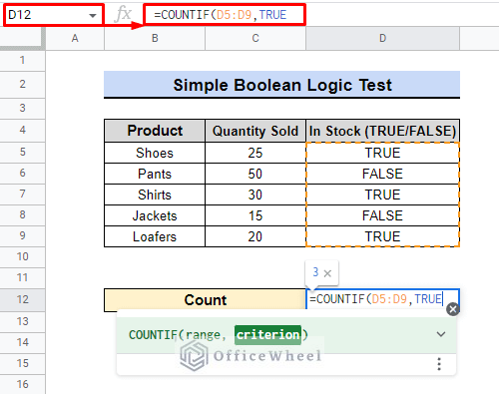This screenshot has width=499, height=394.
Task: Select row 15 header
Action: pos(22,364)
